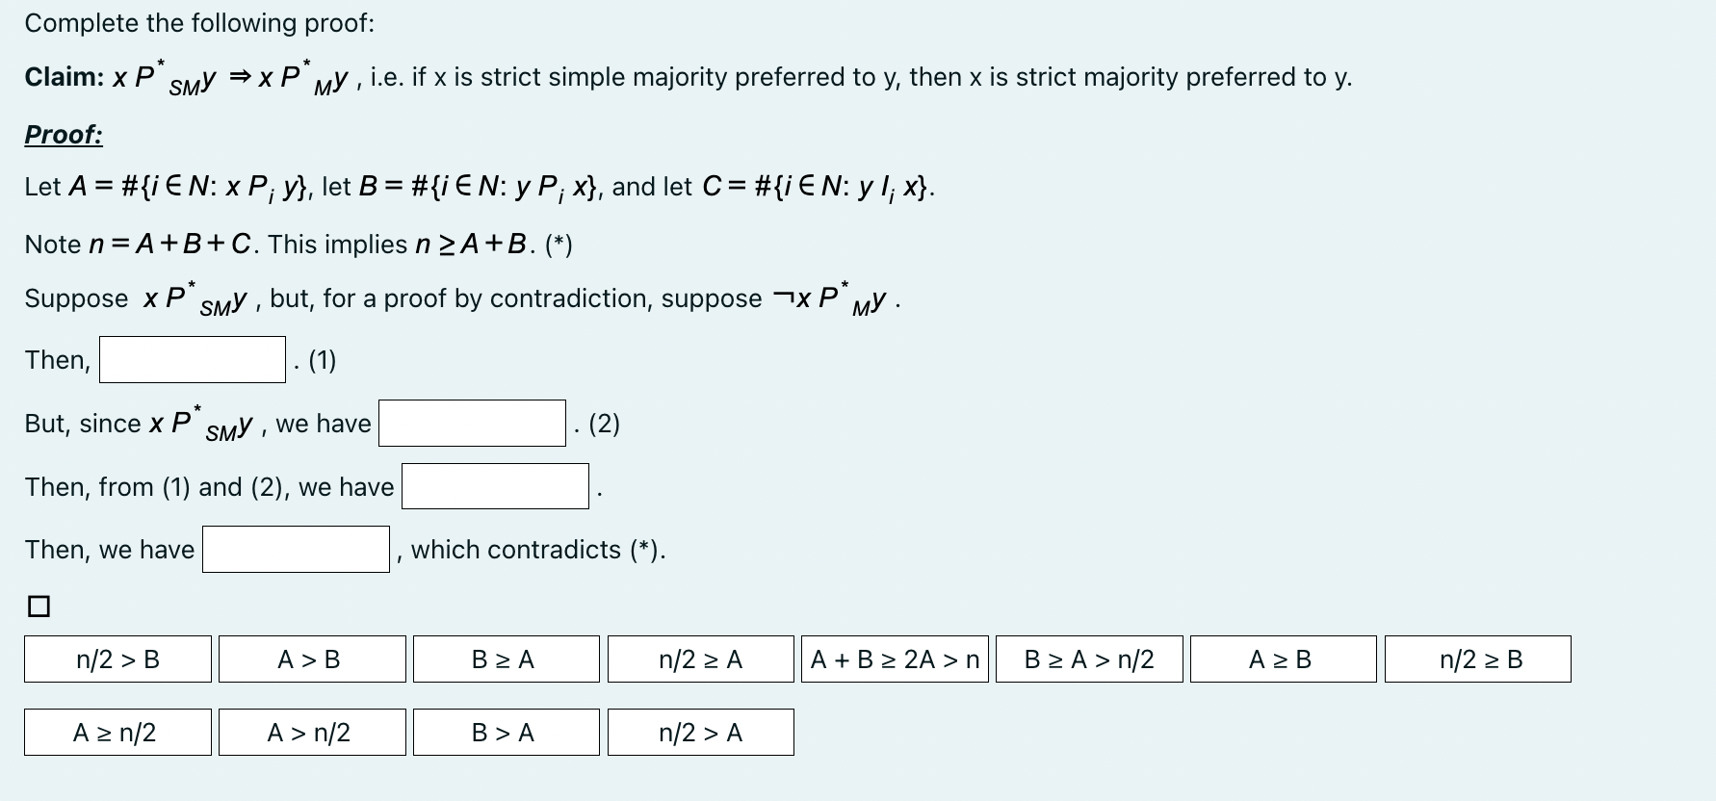The height and width of the screenshot is (801, 1716).
Task: Choose the n/2 > A answer tile
Action: (x=700, y=733)
